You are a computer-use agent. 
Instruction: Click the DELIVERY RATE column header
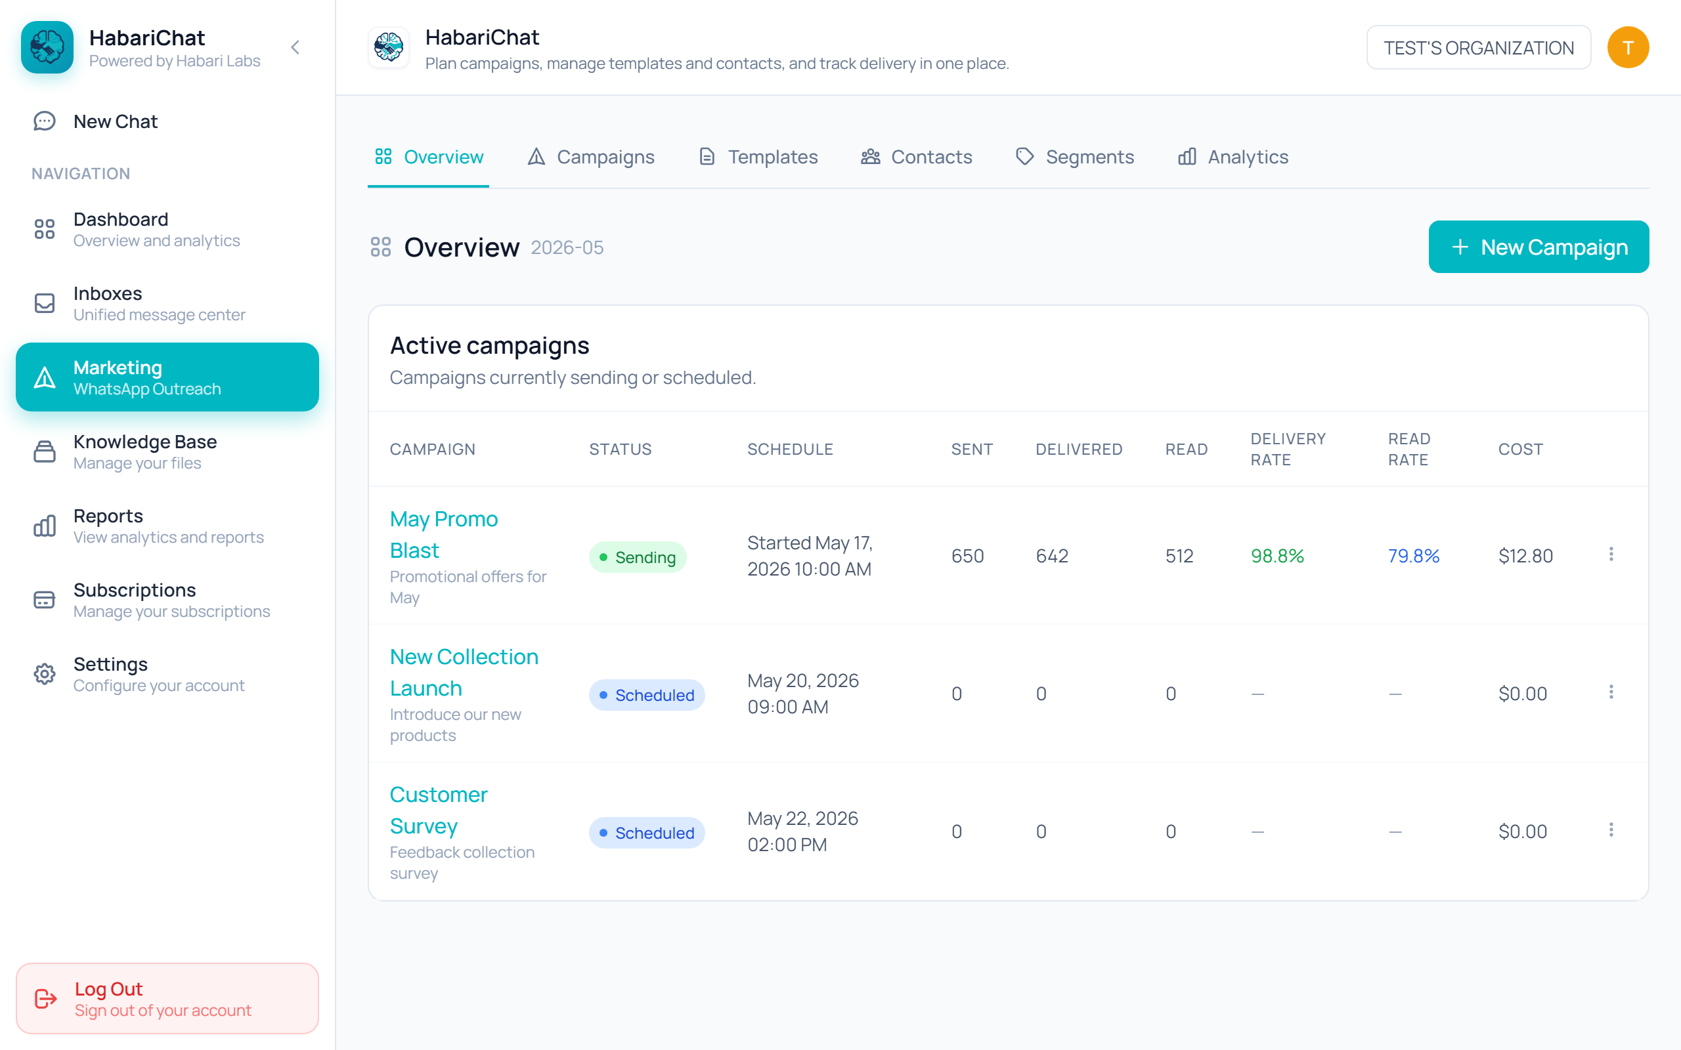(x=1288, y=450)
